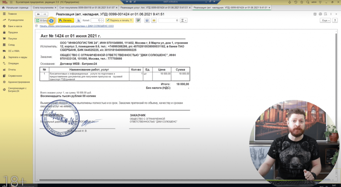Image resolution: width=341 pixels, height=187 pixels.
Task: Switch to Реализация услуг: Акт, УПД tab
Action: (154, 8)
